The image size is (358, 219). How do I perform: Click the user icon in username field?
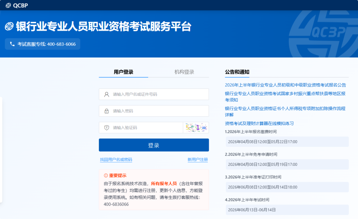(106, 94)
